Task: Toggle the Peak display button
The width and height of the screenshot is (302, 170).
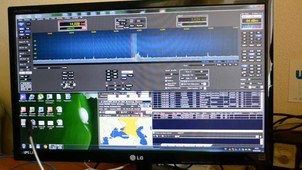Action: pyautogui.click(x=130, y=76)
